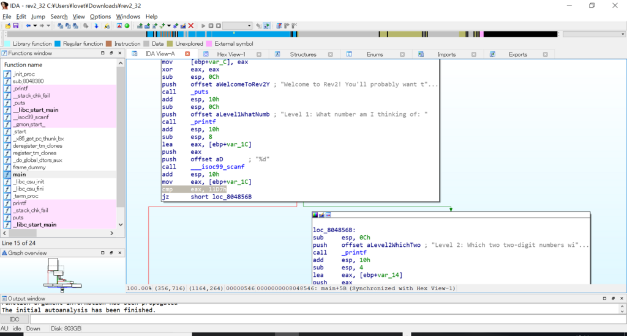Click the functions list scroll-down arrow
627x336 pixels.
121,225
